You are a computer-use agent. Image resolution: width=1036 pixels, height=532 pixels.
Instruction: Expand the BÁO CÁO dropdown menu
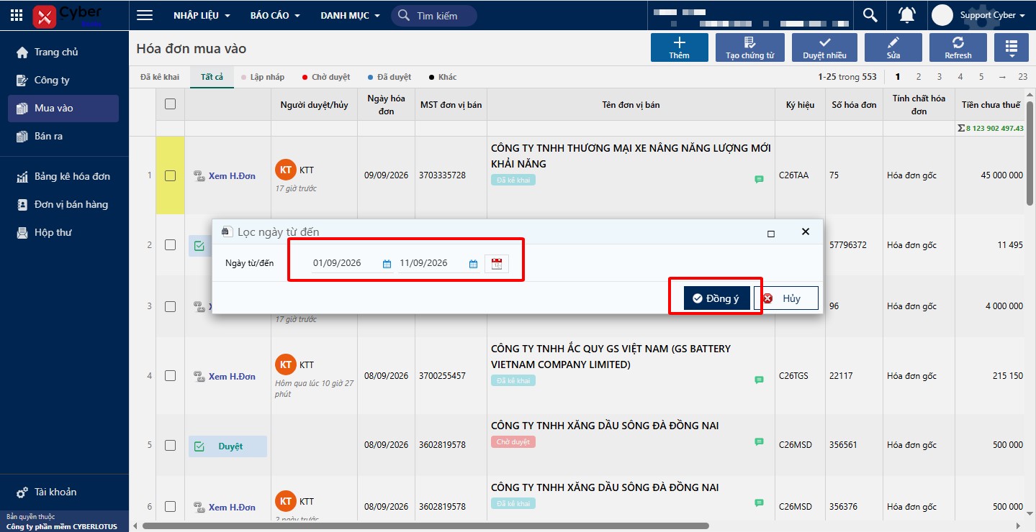point(275,15)
